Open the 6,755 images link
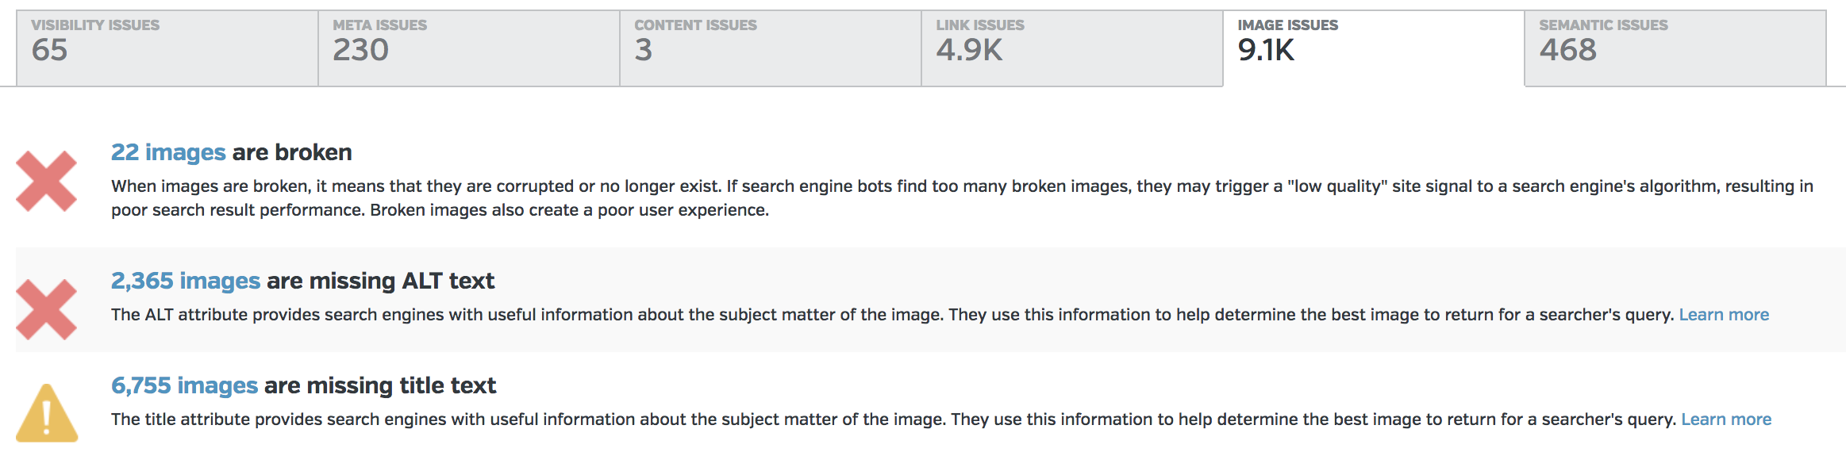Viewport: 1846px width, 452px height. pos(184,385)
